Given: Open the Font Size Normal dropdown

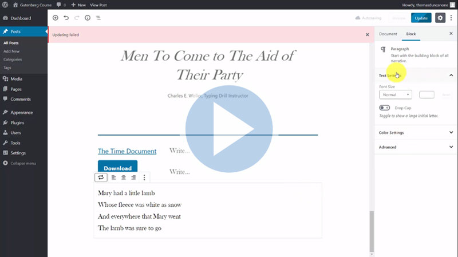Looking at the screenshot, I should [x=395, y=94].
